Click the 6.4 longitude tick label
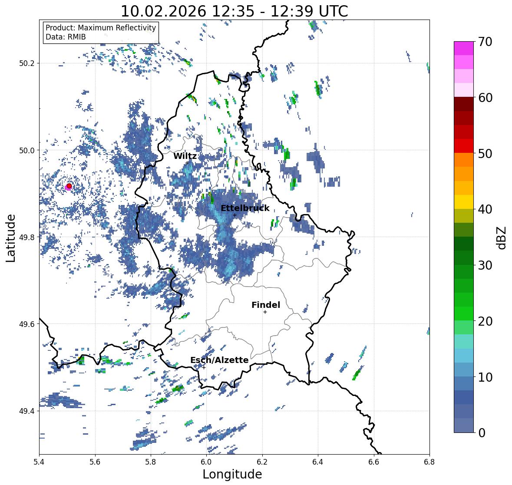512x485 pixels. point(318,462)
